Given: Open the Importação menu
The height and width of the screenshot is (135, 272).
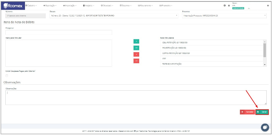Looking at the screenshot, I should coord(70,6).
